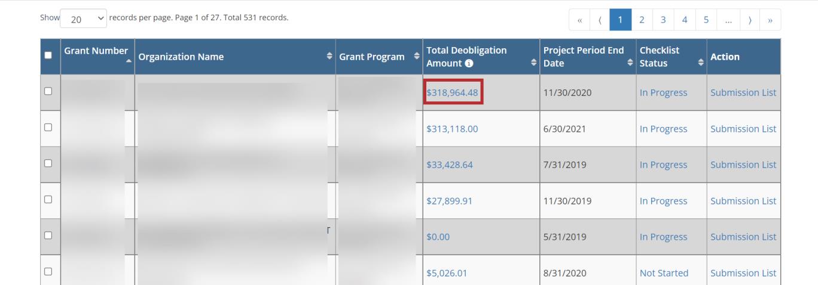818x285 pixels.
Task: Sort table by Organization Name sort icon
Action: (328, 57)
